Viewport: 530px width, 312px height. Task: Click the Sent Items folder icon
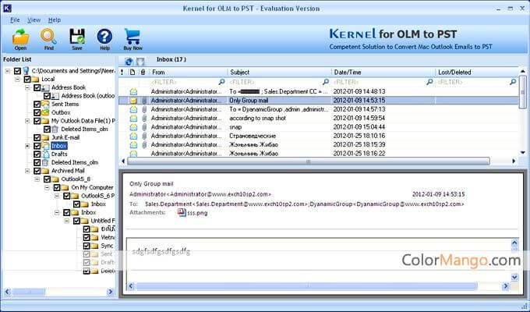click(45, 104)
